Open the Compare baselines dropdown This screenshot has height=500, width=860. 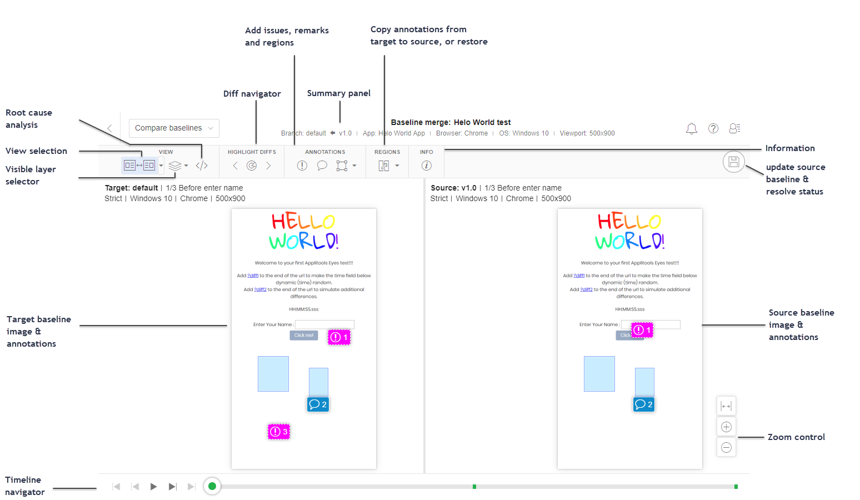(x=174, y=128)
